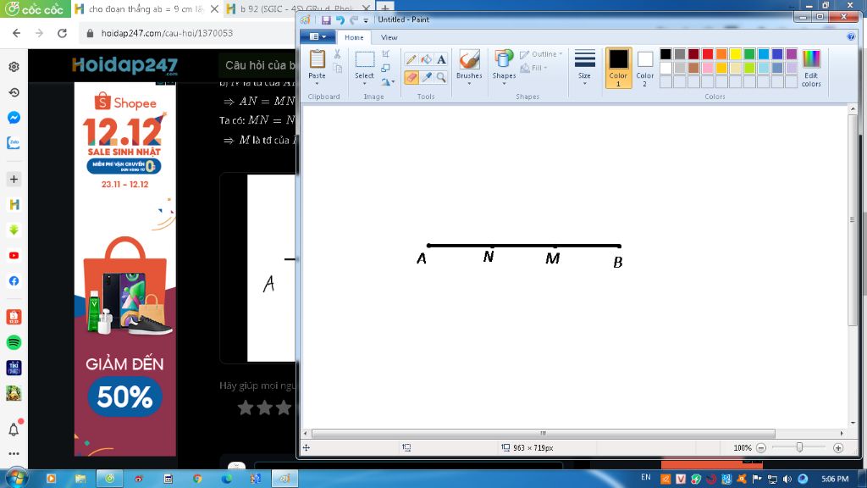The image size is (867, 488).
Task: Switch to the Home ribbon tab
Action: 354,37
